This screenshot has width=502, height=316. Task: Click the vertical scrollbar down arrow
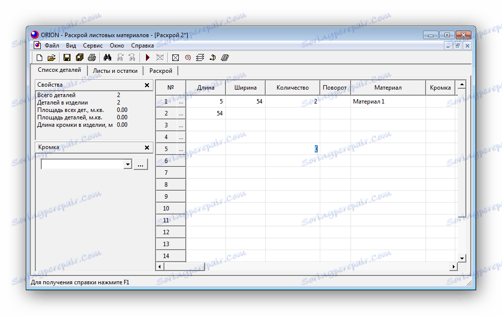462,258
